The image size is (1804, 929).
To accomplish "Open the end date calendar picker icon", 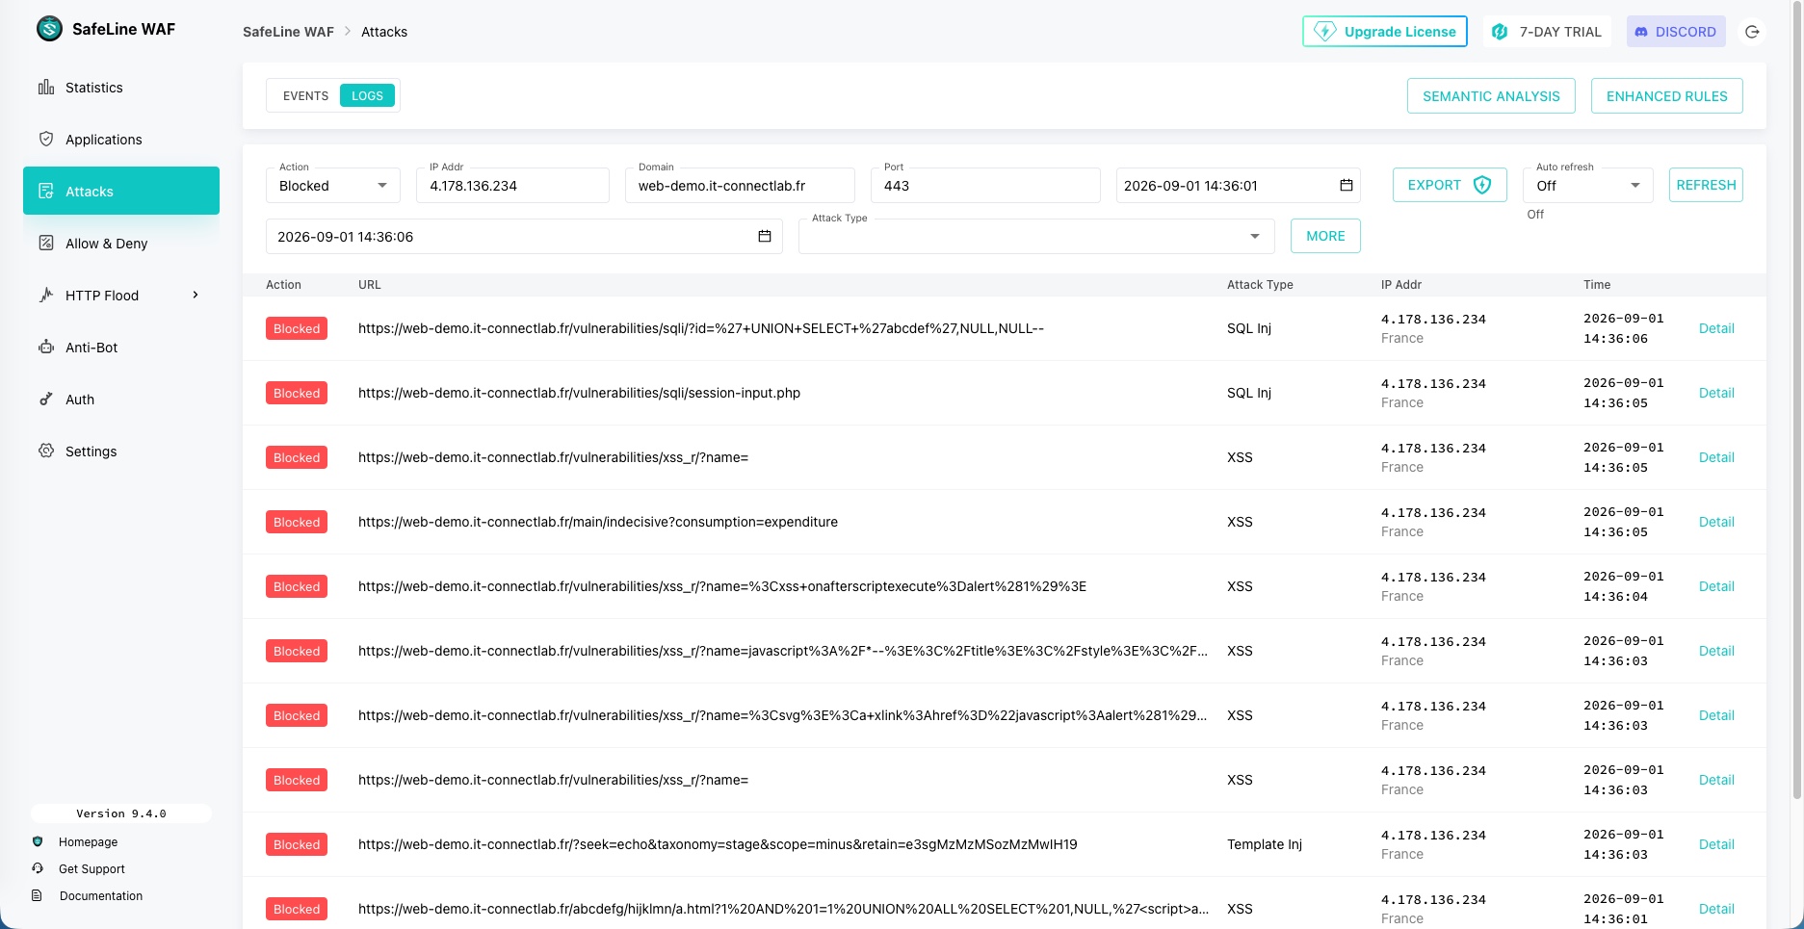I will pyautogui.click(x=765, y=236).
